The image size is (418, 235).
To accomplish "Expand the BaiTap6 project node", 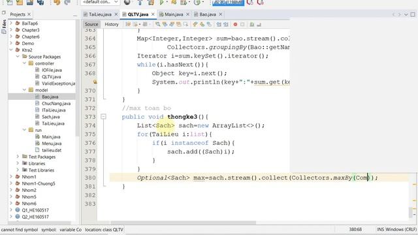I will (x=11, y=23).
